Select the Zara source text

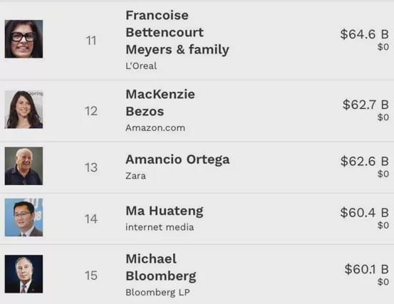click(x=135, y=176)
